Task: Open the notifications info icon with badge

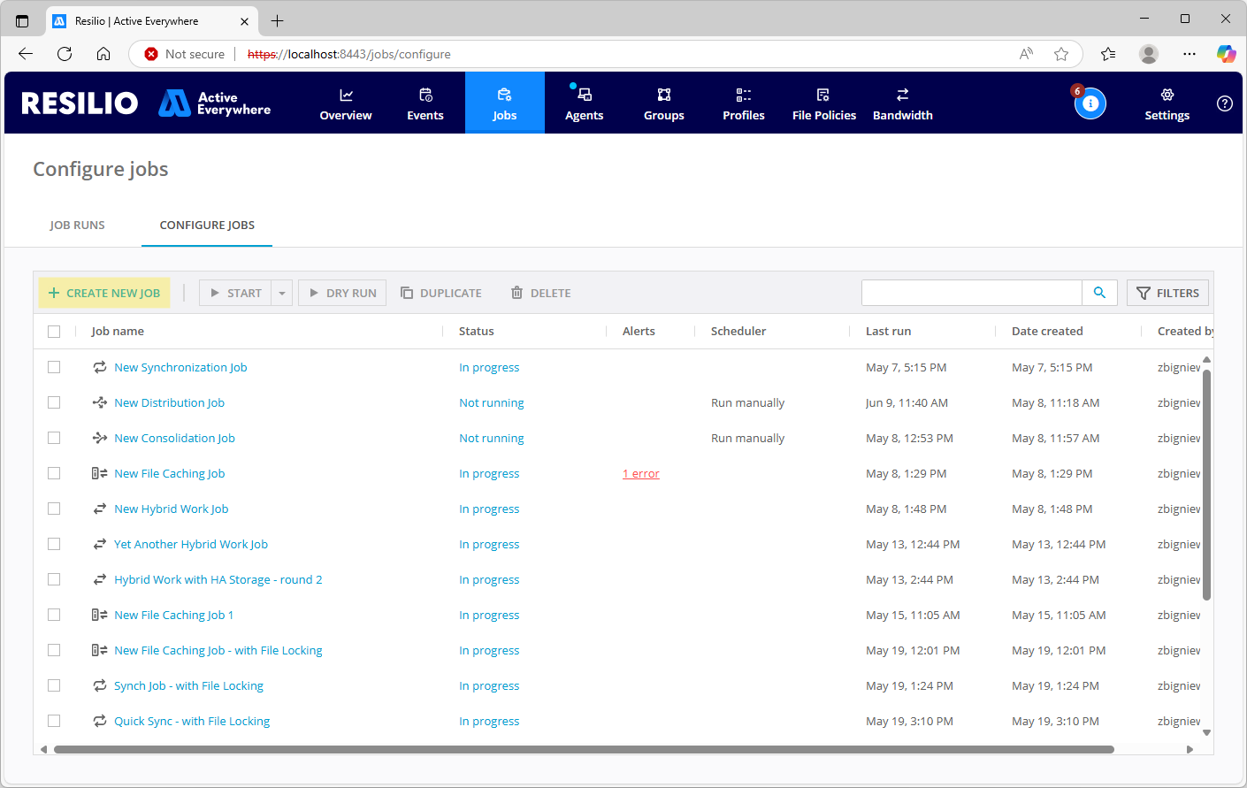Action: tap(1090, 103)
